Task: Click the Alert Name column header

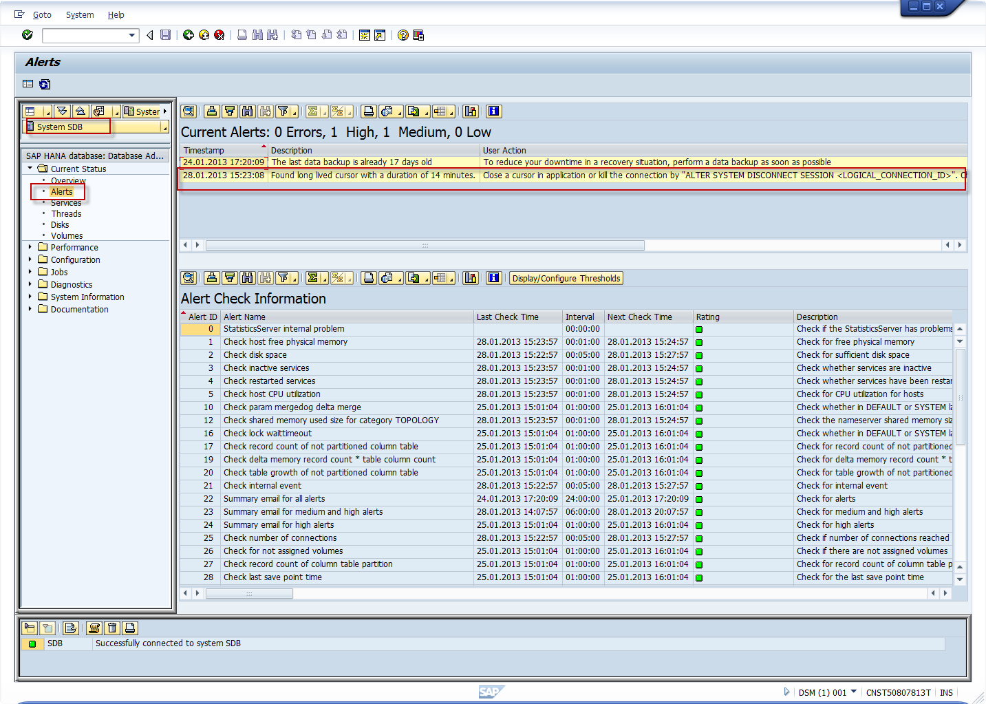Action: tap(347, 317)
